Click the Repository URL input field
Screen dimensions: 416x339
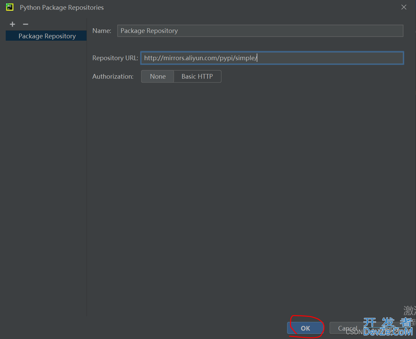(x=272, y=58)
